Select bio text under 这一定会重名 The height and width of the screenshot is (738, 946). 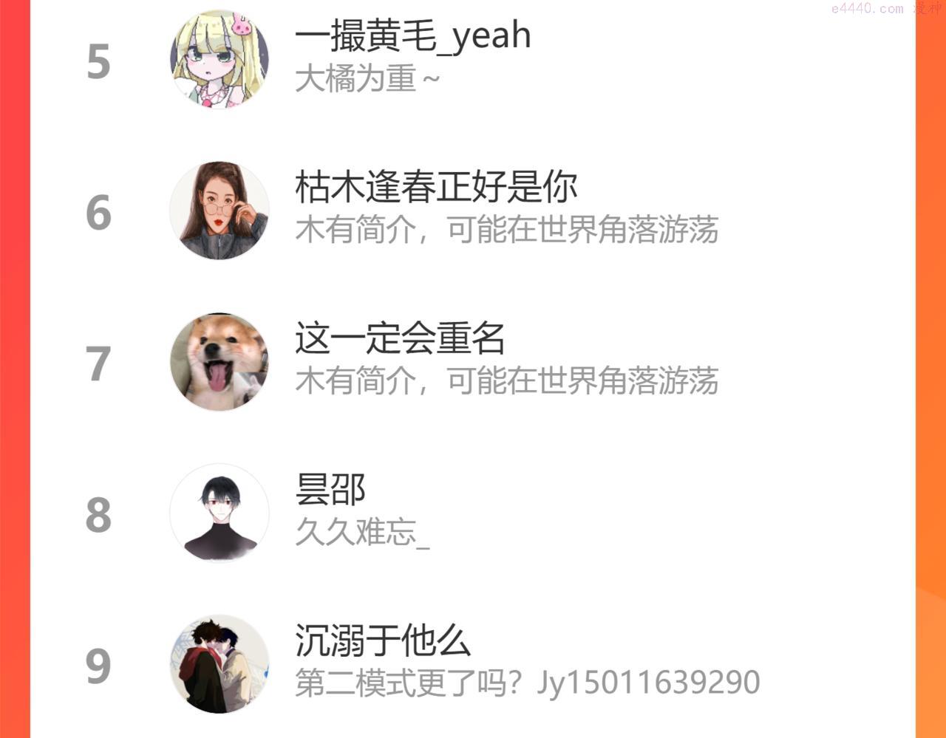click(x=507, y=381)
